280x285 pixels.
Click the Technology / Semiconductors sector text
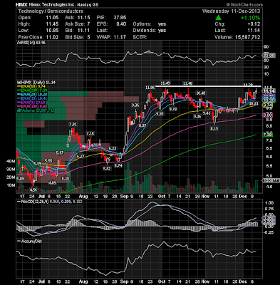pyautogui.click(x=51, y=11)
